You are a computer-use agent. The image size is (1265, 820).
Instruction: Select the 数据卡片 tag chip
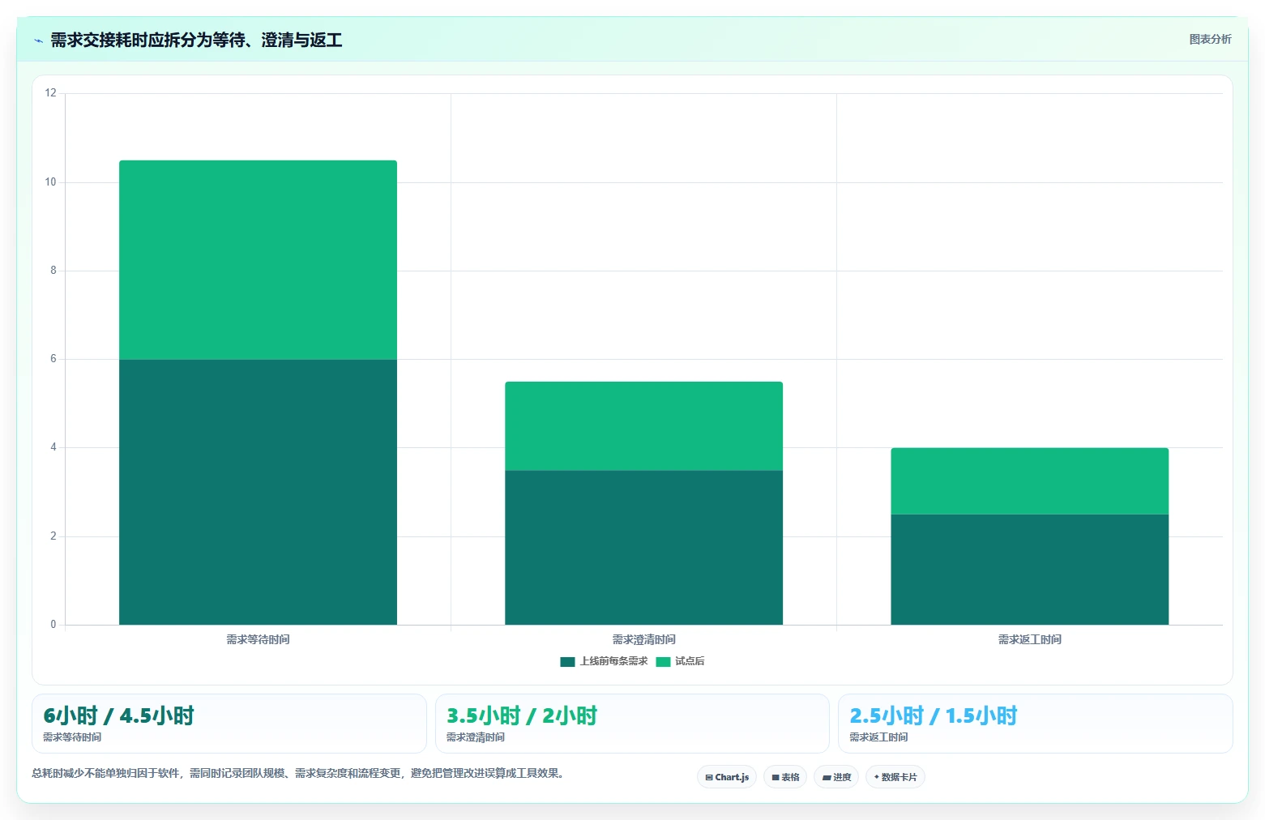pos(895,777)
